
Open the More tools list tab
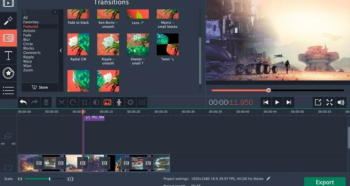coord(8,91)
